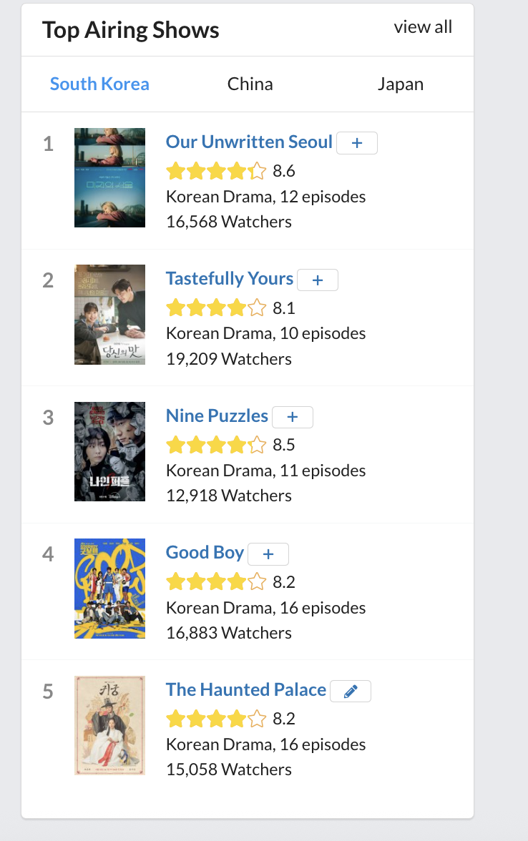Visit The Haunted Palace title link
Image resolution: width=528 pixels, height=841 pixels.
[245, 689]
